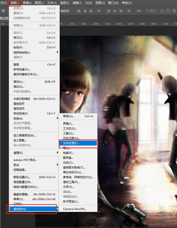177x228 pixels.
Task: Open the 选择(S) menu
Action: click(64, 3)
